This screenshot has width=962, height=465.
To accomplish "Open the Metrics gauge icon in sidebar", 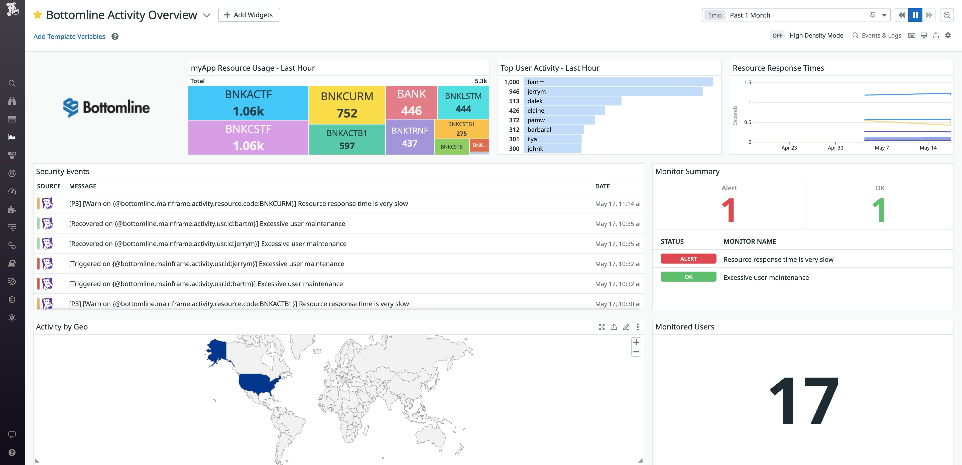I will (x=12, y=192).
